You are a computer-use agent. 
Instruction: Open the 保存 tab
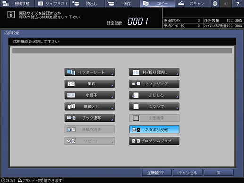(x=123, y=3)
